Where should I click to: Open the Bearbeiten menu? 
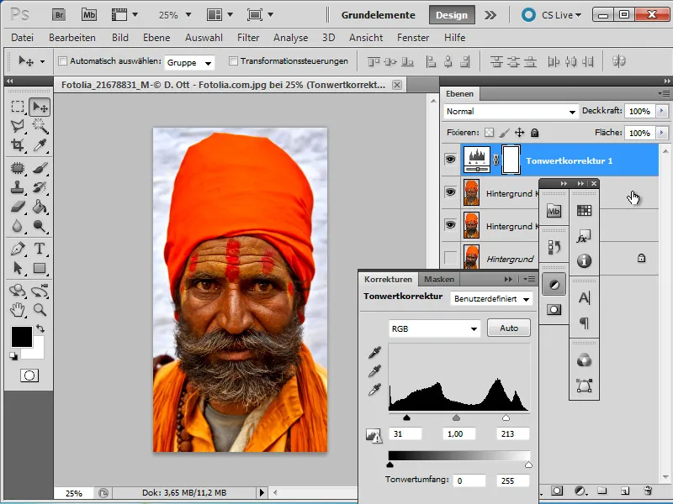[72, 38]
